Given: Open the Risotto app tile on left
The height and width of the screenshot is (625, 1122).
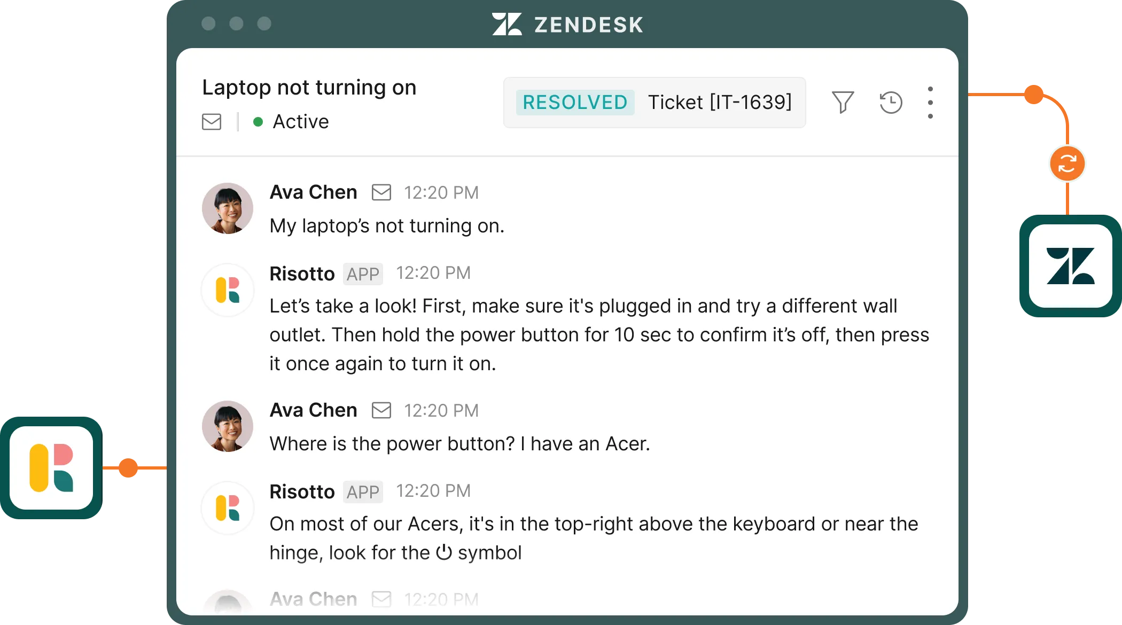Looking at the screenshot, I should (51, 468).
